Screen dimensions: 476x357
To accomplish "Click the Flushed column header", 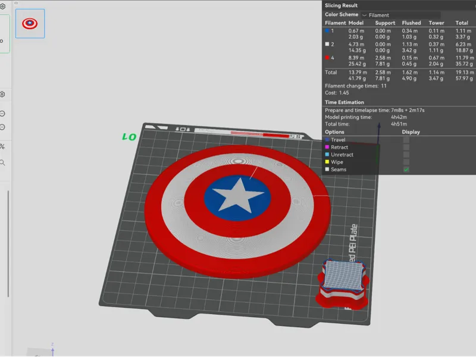I will click(411, 23).
